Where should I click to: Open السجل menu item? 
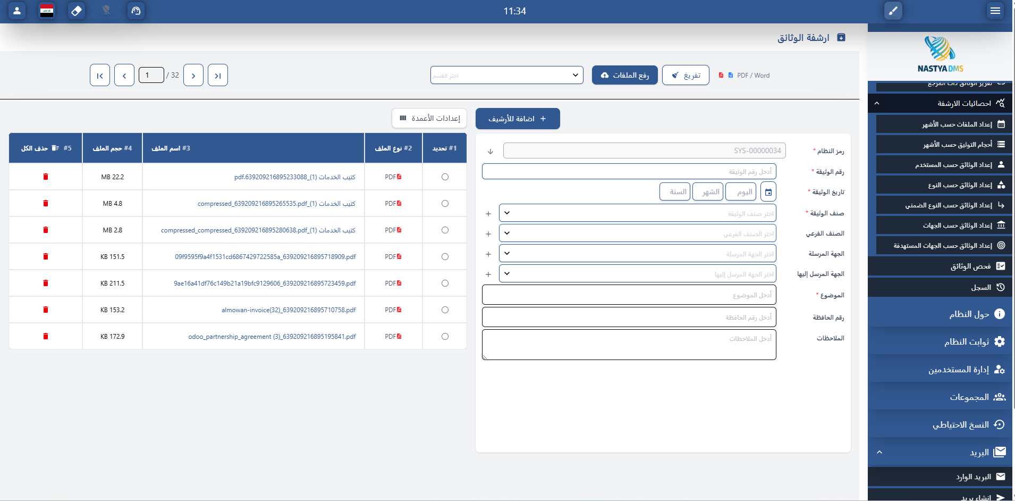tap(940, 287)
